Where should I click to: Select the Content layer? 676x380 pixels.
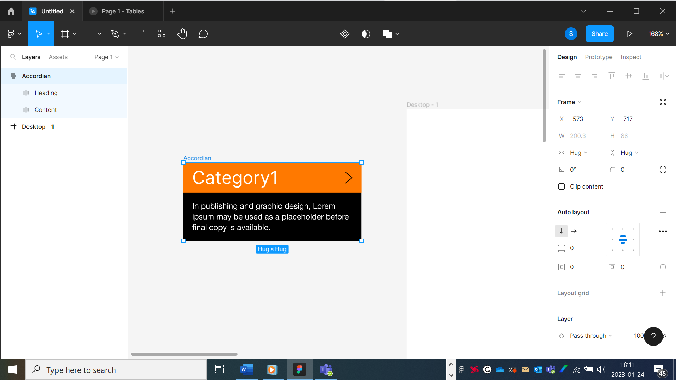[64, 110]
